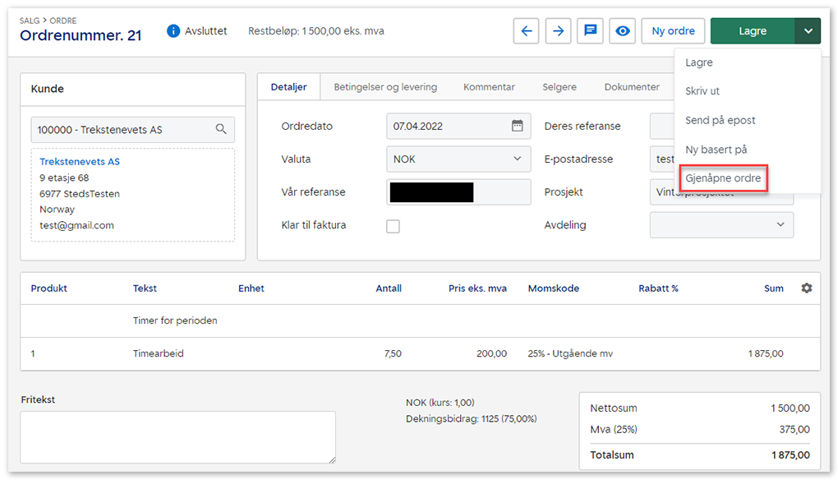
Task: Collapse the Lagre dropdown arrow
Action: click(808, 31)
